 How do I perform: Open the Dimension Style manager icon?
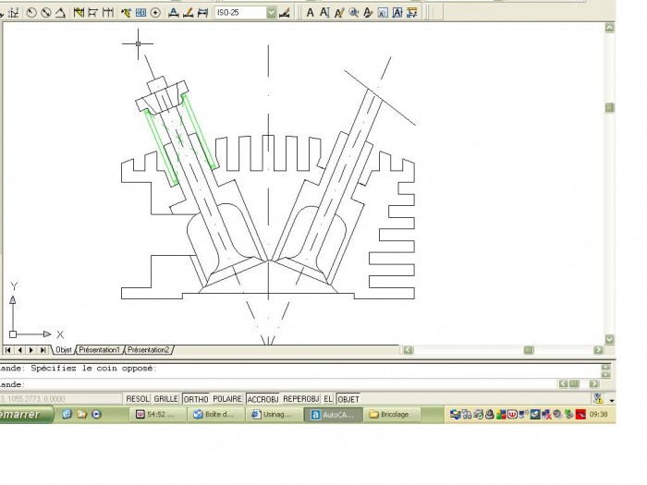tap(285, 13)
